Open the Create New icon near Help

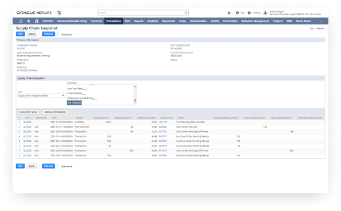pyautogui.click(x=229, y=13)
